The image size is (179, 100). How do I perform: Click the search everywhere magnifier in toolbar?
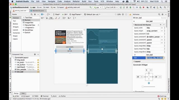click(x=165, y=7)
